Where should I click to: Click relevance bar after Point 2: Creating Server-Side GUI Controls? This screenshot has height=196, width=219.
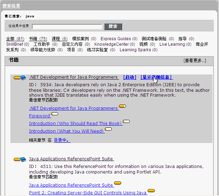pyautogui.click(x=151, y=190)
